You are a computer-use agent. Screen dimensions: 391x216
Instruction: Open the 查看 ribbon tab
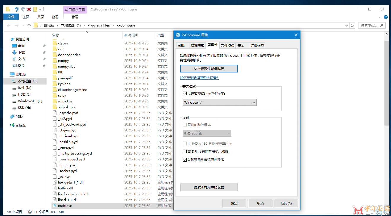(x=55, y=17)
